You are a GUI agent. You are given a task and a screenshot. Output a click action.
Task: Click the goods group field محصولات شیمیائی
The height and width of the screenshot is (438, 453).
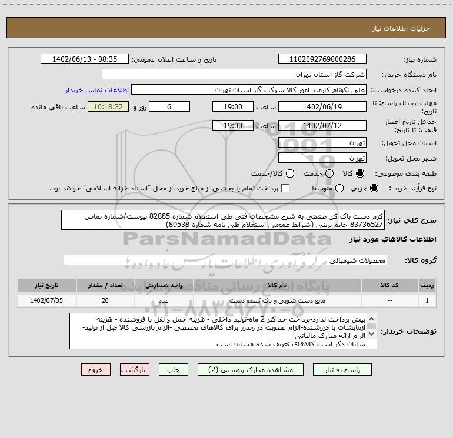coord(225,260)
